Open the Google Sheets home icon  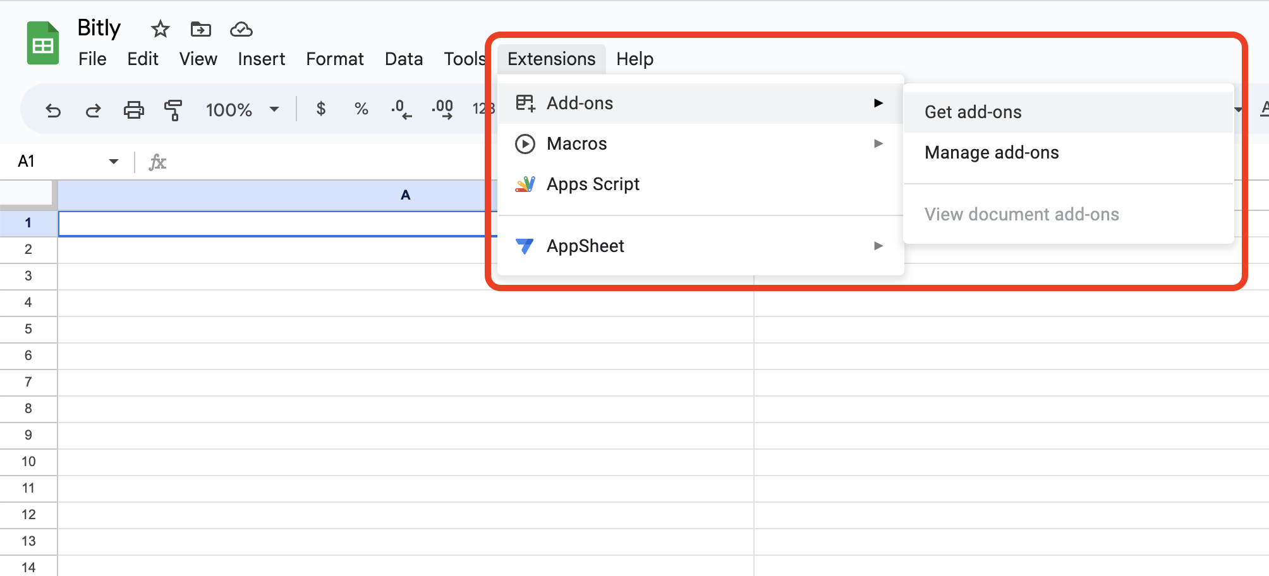tap(43, 44)
